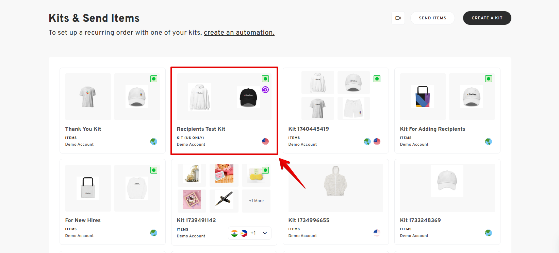Click the globe icon on For New Hires
This screenshot has width=559, height=253.
tap(154, 233)
